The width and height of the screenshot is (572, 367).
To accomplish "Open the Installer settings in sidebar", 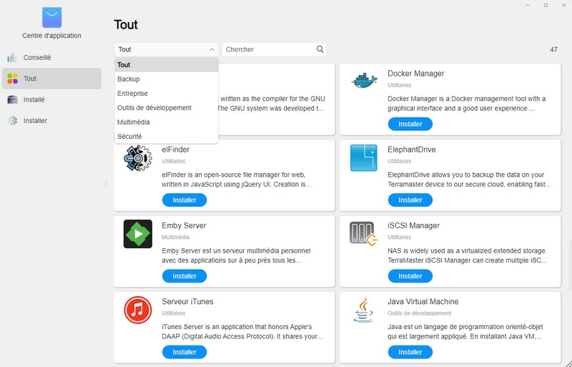I will point(51,120).
